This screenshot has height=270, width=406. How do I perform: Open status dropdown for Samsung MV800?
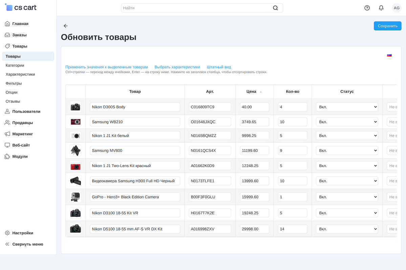click(347, 151)
